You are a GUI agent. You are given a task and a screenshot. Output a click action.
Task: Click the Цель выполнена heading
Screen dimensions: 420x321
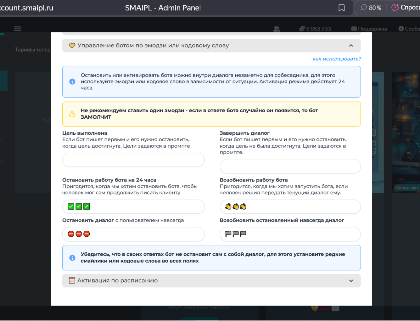(85, 133)
